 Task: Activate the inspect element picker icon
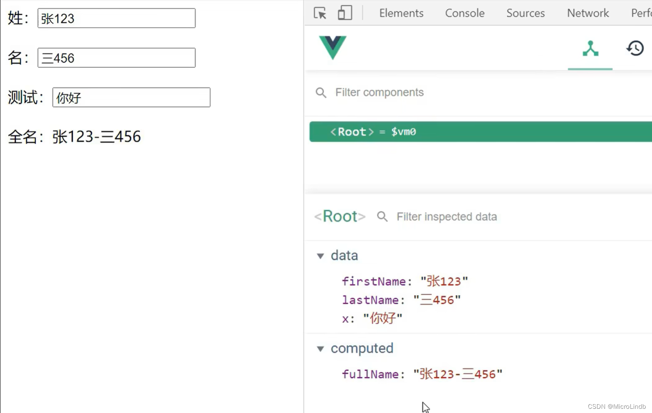click(320, 13)
